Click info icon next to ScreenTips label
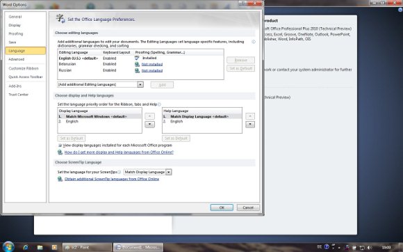Viewport: 403px width, 252px height. click(x=119, y=172)
